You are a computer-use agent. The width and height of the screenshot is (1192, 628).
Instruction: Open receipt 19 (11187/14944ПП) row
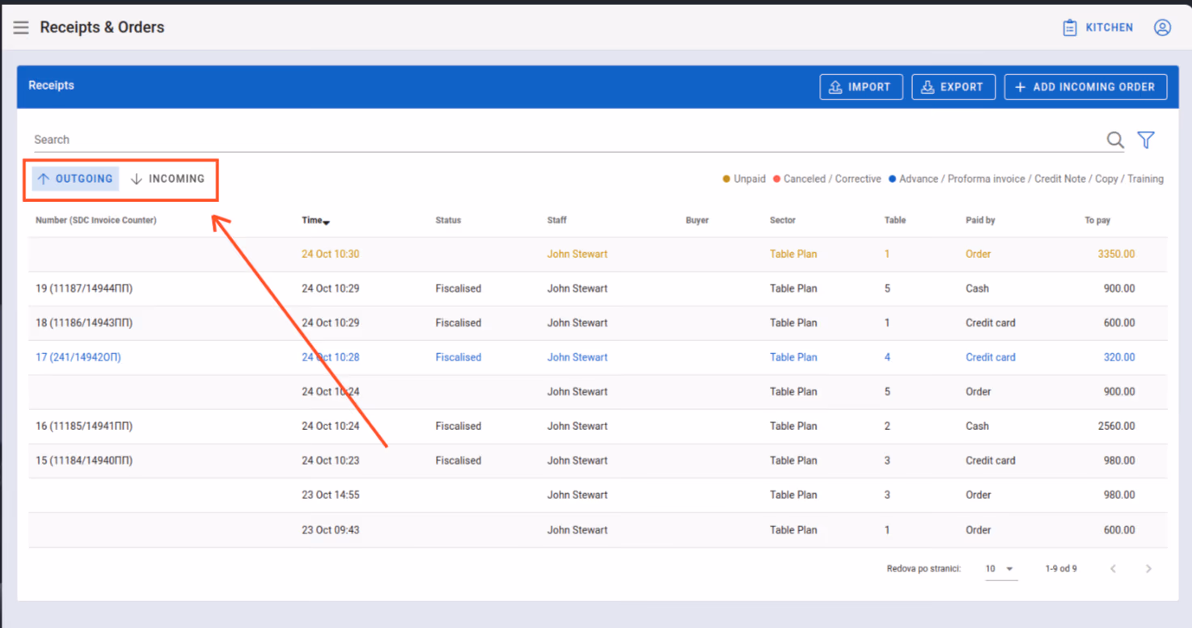coord(598,289)
